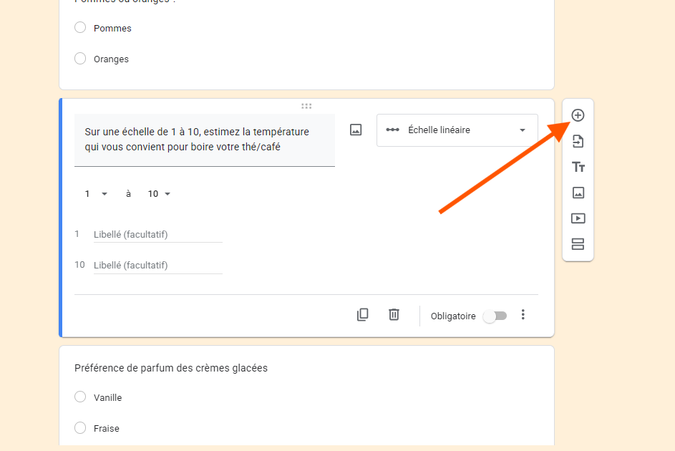
Task: Select the Fraise radio option
Action: coord(80,428)
